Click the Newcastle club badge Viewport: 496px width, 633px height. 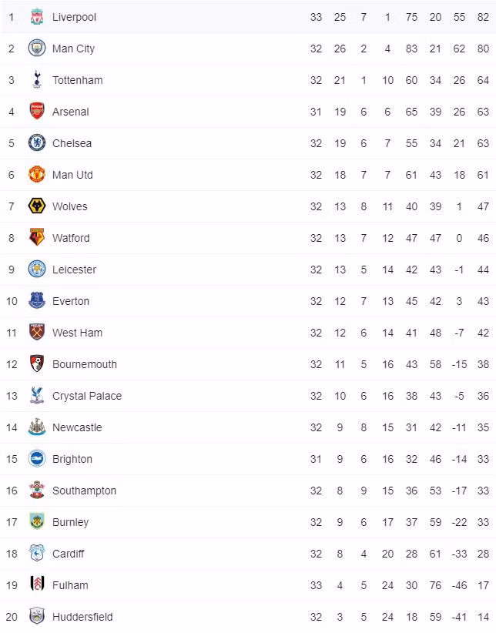pos(36,427)
